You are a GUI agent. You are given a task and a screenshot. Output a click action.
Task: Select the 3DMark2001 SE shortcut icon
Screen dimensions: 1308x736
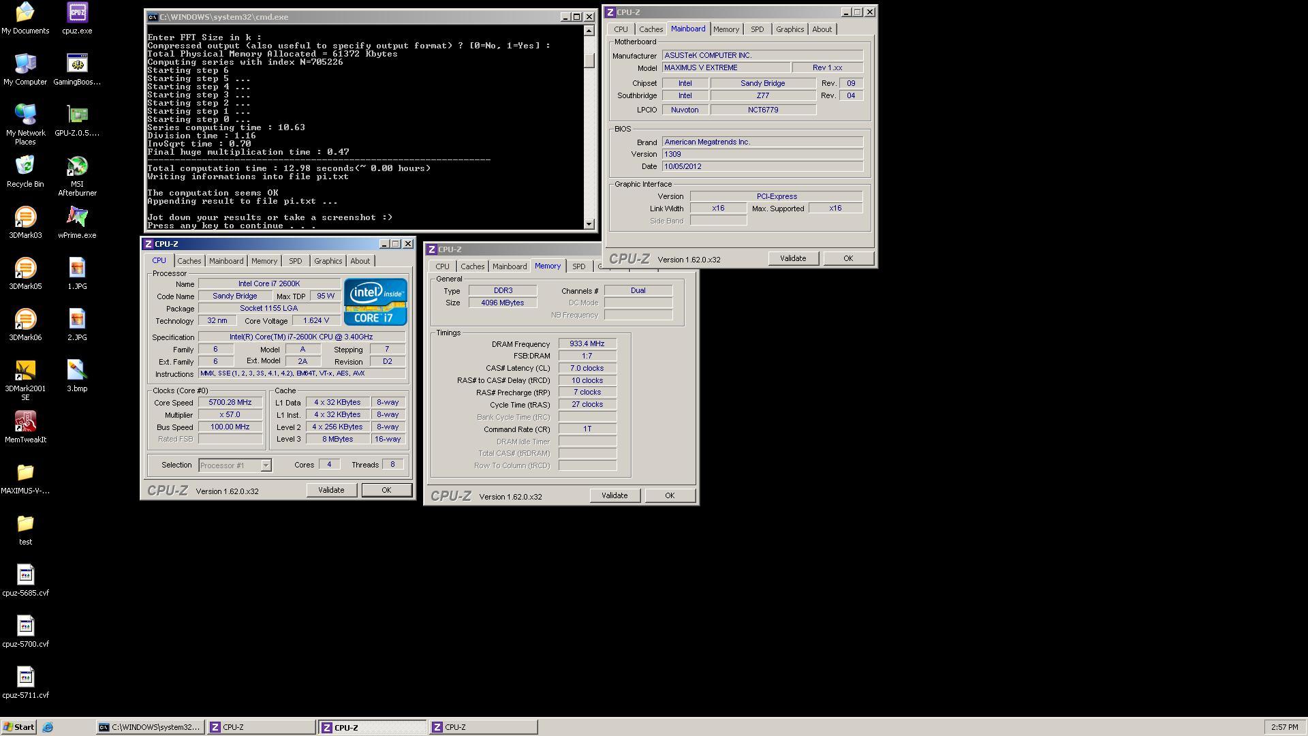coord(25,380)
